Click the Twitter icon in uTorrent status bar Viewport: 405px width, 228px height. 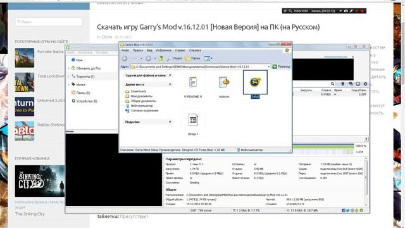[x=347, y=210]
